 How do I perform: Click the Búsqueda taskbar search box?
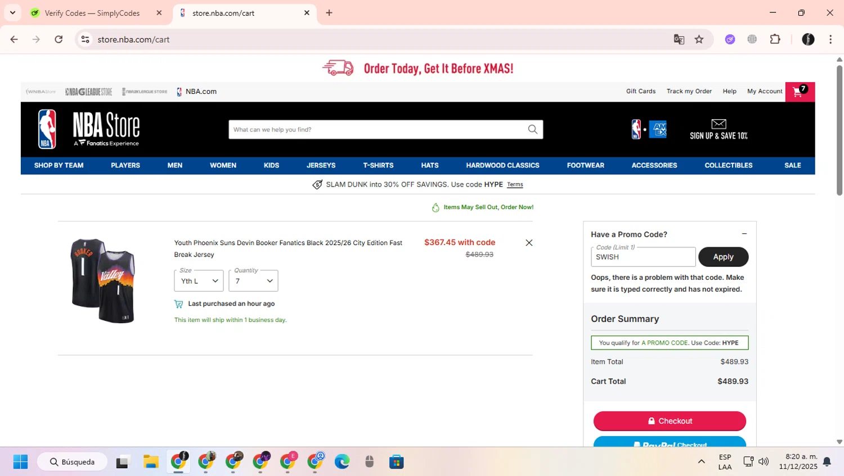[x=72, y=462]
